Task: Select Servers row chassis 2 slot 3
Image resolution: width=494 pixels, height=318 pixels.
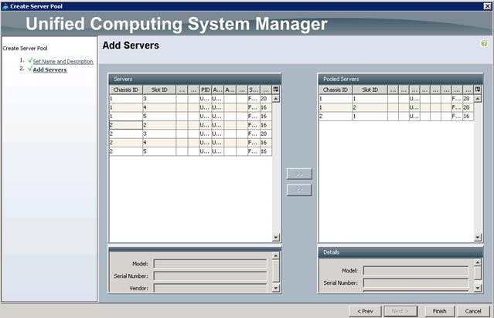Action: [190, 134]
